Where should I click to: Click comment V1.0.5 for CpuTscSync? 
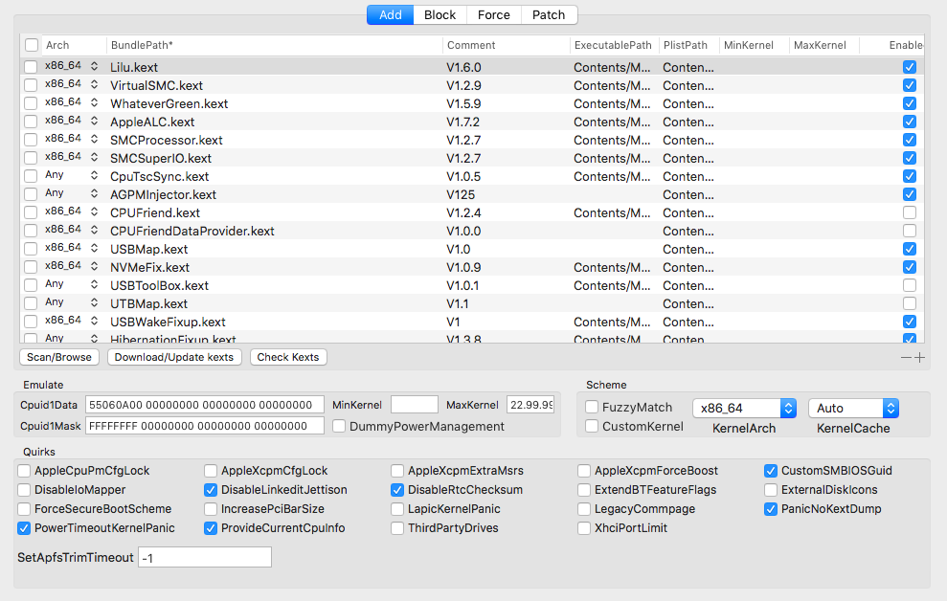pyautogui.click(x=463, y=177)
